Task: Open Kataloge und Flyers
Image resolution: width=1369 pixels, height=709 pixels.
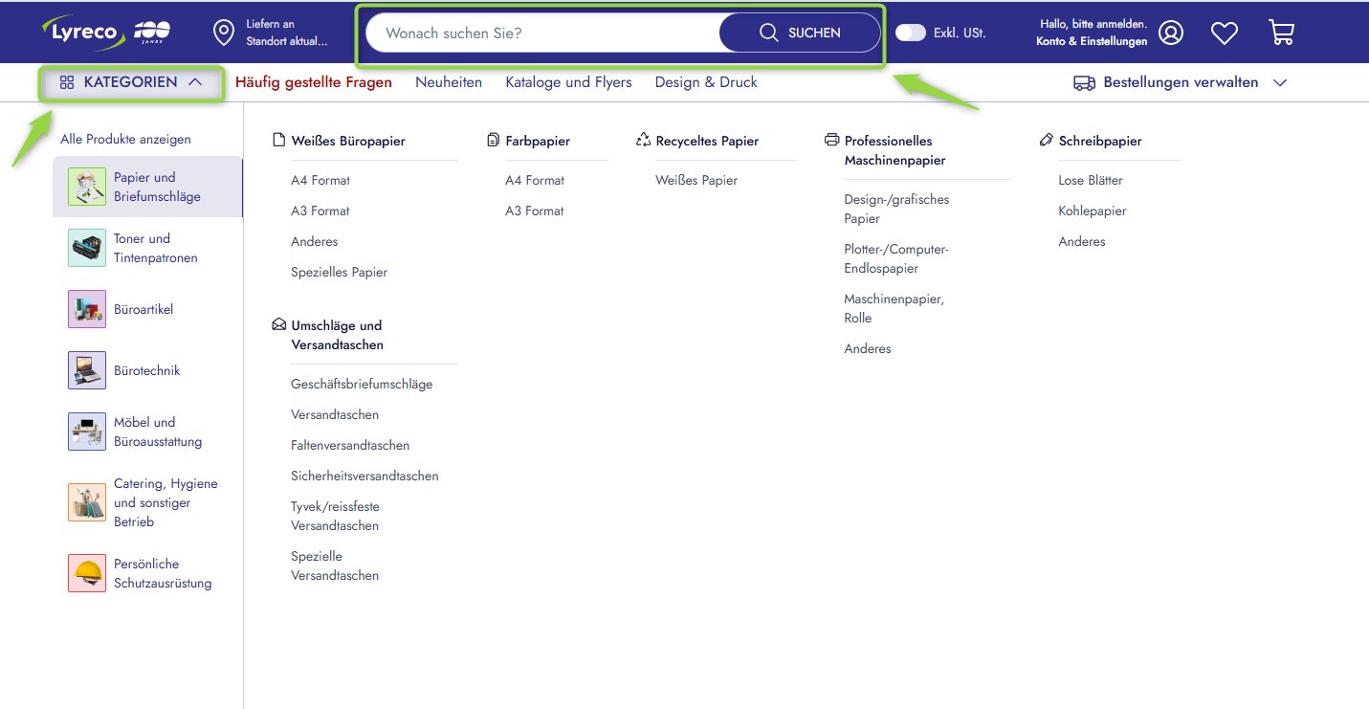Action: click(568, 82)
